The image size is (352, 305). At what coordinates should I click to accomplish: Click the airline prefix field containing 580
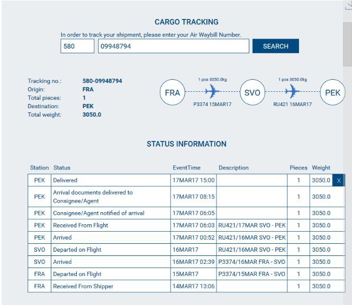click(x=77, y=46)
